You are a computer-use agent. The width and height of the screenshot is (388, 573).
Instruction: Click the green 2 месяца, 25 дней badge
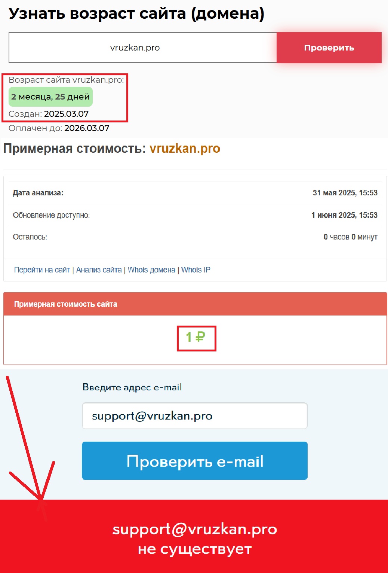coord(50,97)
